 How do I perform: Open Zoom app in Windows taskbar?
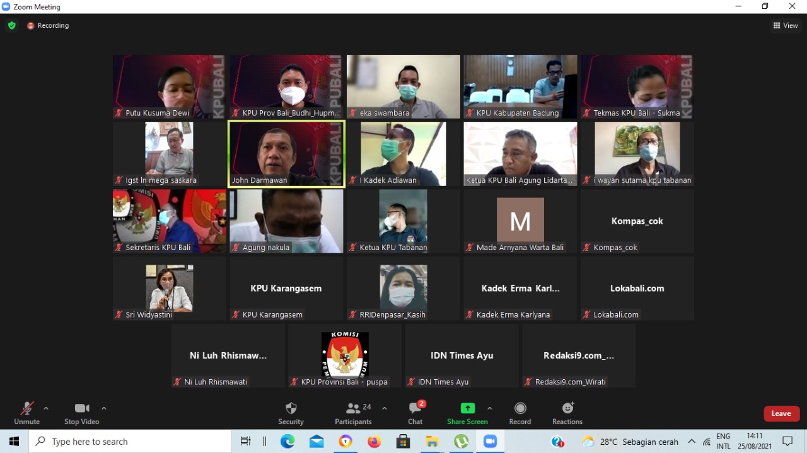[x=490, y=442]
